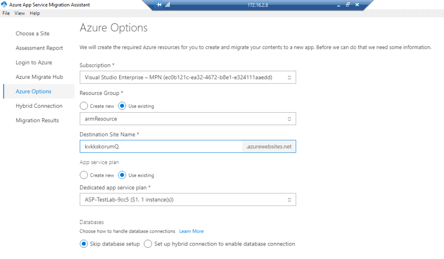Image resolution: width=444 pixels, height=259 pixels.
Task: Open the Help menu
Action: (x=35, y=13)
